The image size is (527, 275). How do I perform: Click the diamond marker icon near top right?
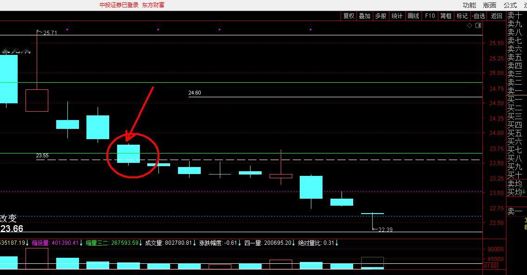click(x=469, y=26)
